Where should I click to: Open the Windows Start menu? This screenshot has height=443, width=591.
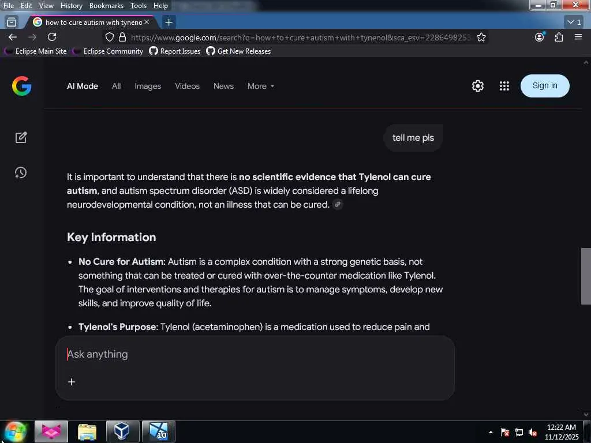pyautogui.click(x=15, y=431)
